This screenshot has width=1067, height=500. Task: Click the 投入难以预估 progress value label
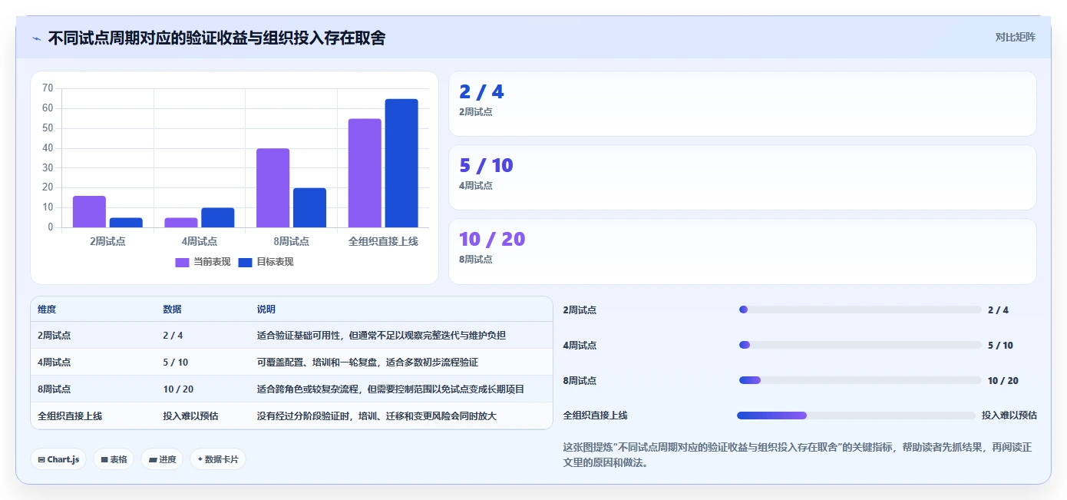pos(1009,416)
